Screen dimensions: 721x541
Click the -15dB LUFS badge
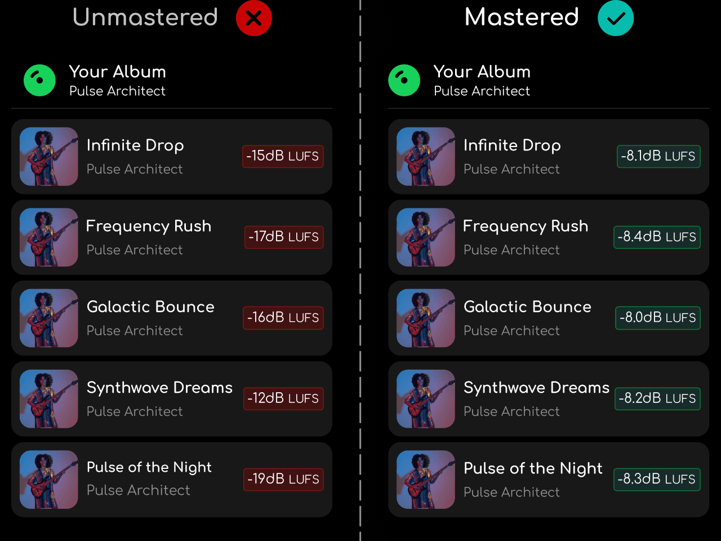coord(283,156)
